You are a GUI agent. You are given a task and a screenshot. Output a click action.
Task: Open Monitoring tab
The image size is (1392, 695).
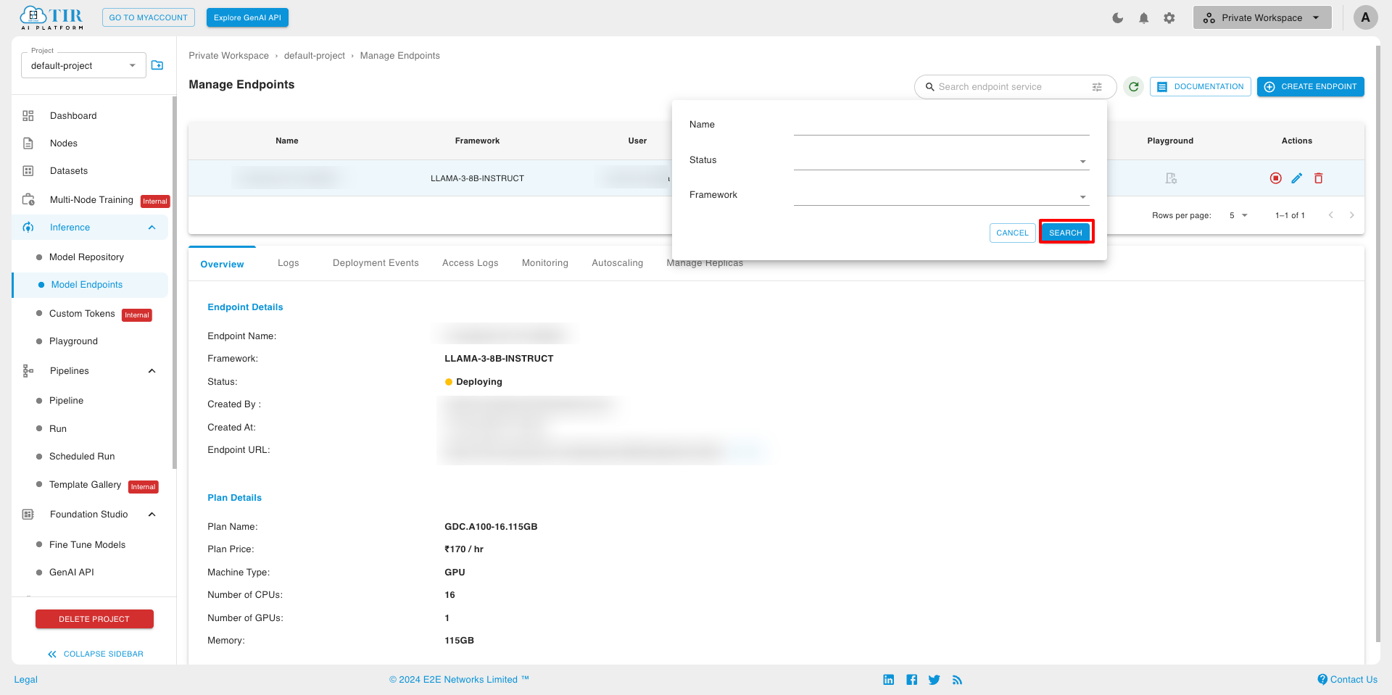(x=545, y=263)
